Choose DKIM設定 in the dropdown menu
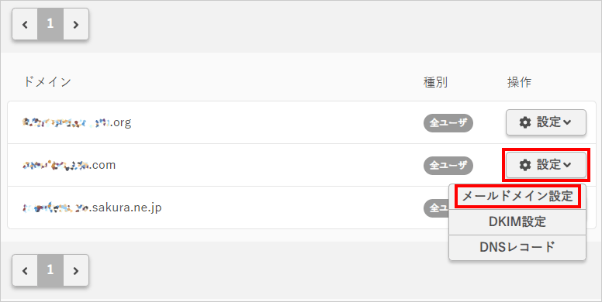Viewport: 602px width, 302px height. (x=517, y=222)
